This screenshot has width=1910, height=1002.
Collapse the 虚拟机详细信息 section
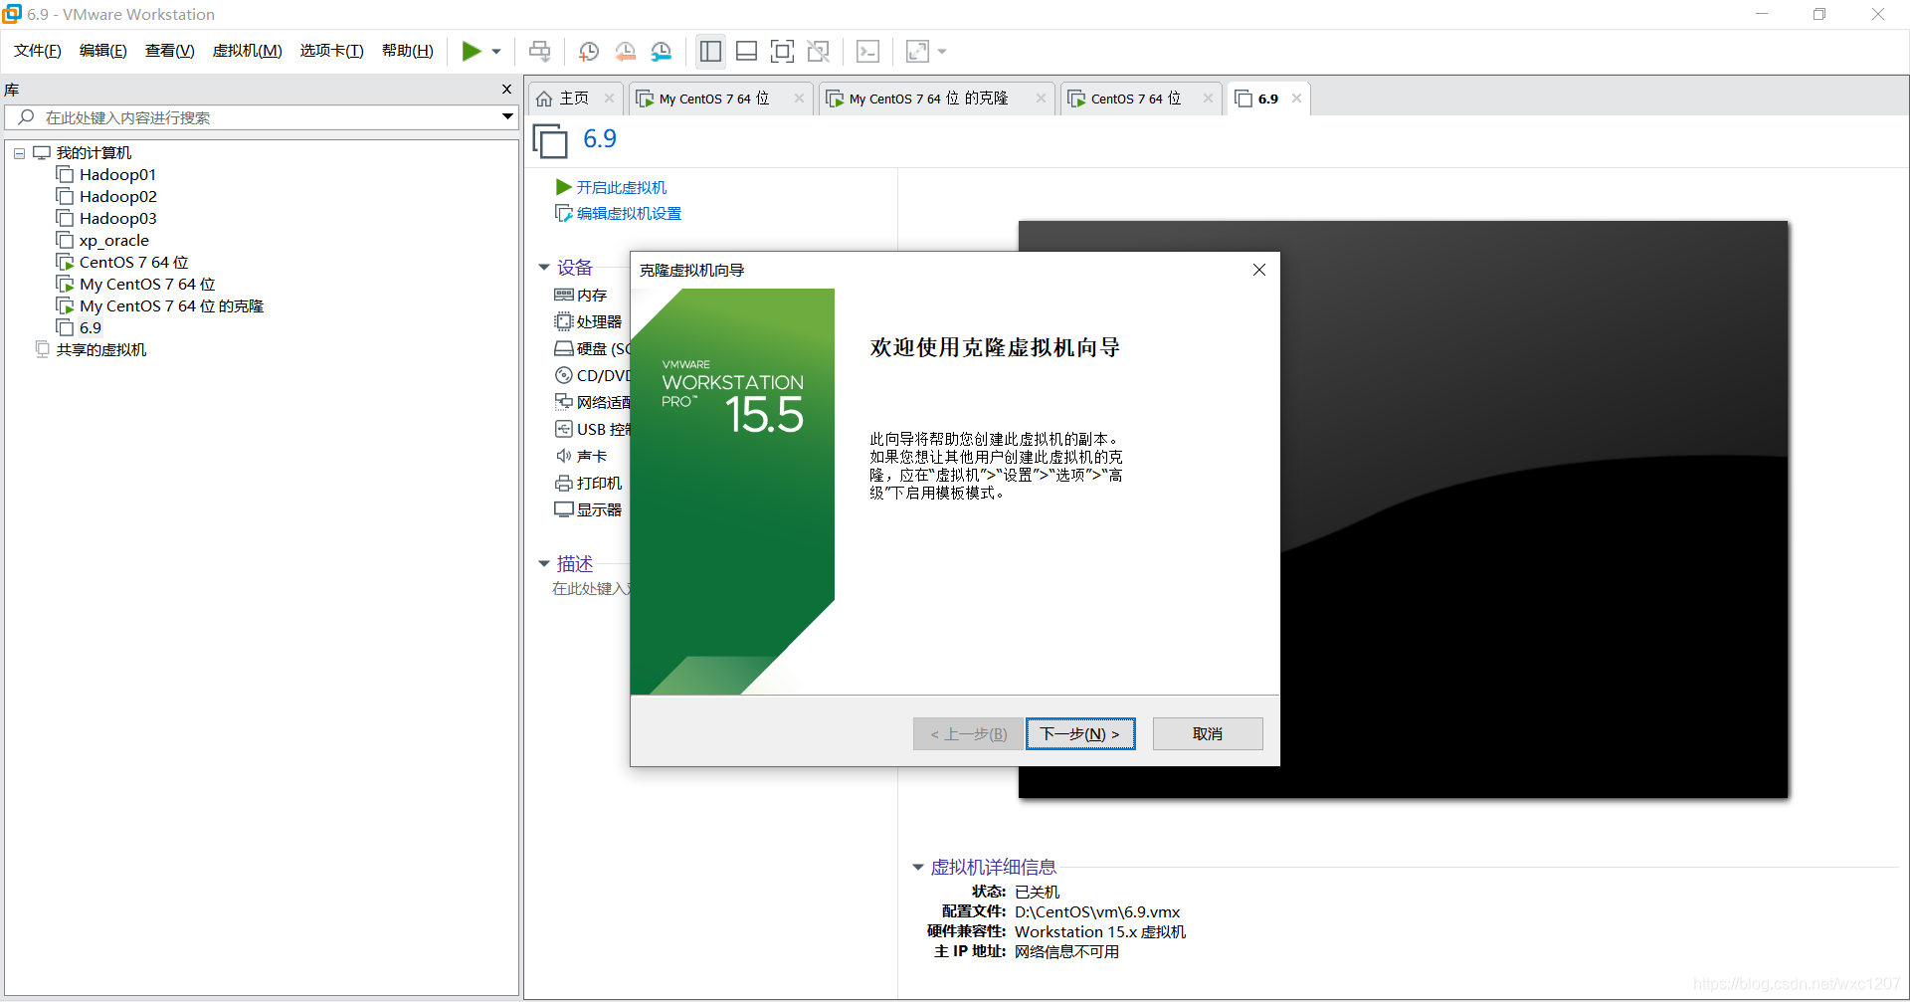click(918, 867)
